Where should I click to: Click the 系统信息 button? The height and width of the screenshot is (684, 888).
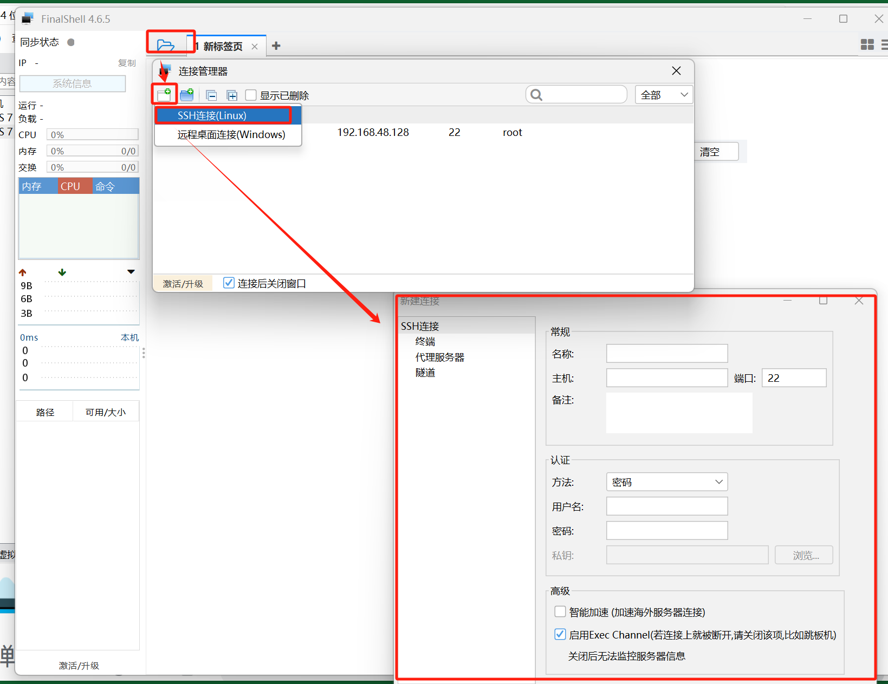[72, 83]
